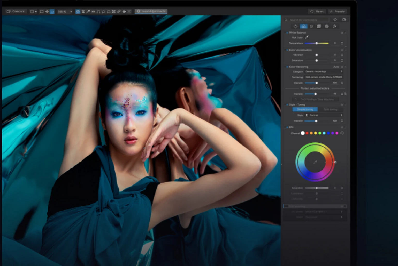This screenshot has height=266, width=398.
Task: Click the White Balance Pick Color eyedropper
Action: (x=307, y=37)
